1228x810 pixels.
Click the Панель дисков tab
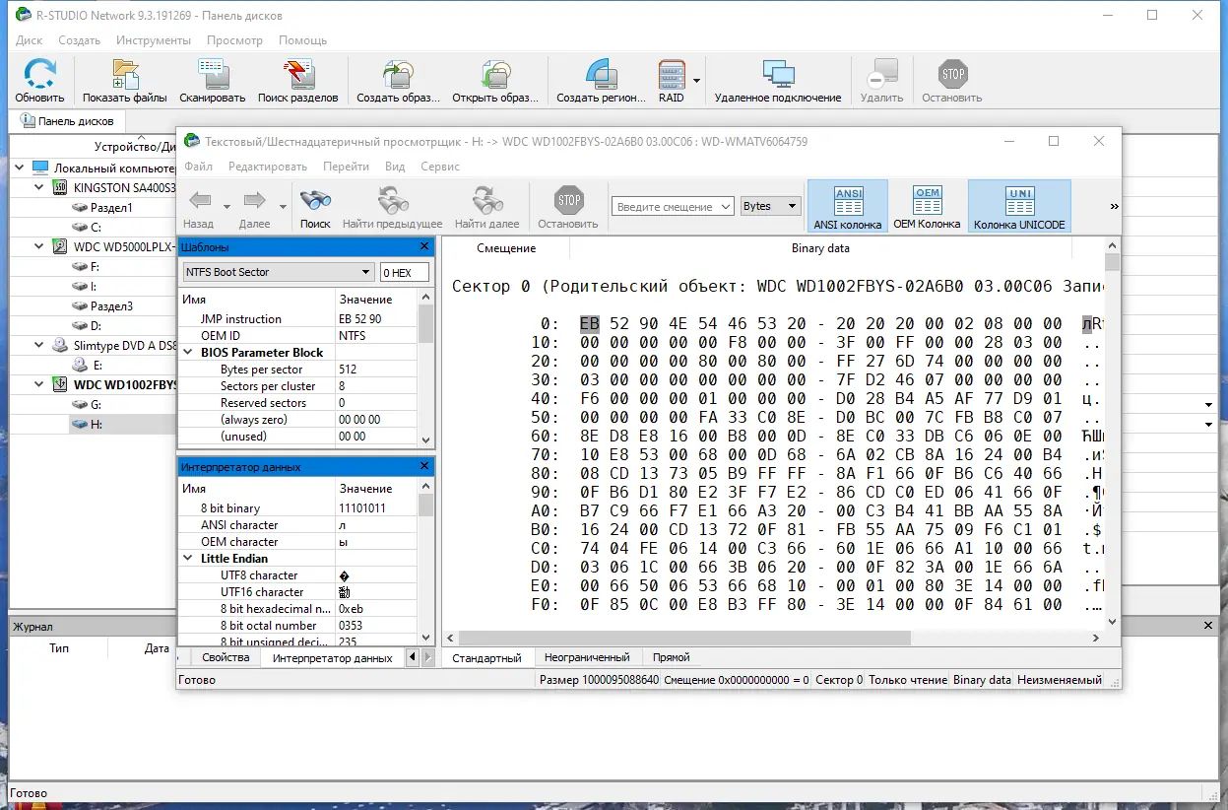66,121
